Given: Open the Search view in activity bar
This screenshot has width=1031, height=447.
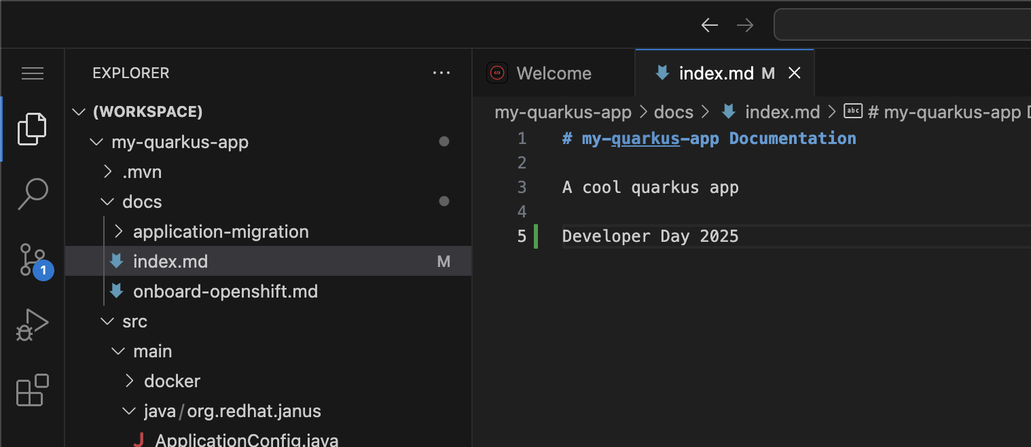Looking at the screenshot, I should (32, 194).
